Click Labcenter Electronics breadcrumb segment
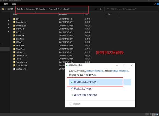The width and height of the screenshot is (159, 116). pyautogui.click(x=36, y=9)
